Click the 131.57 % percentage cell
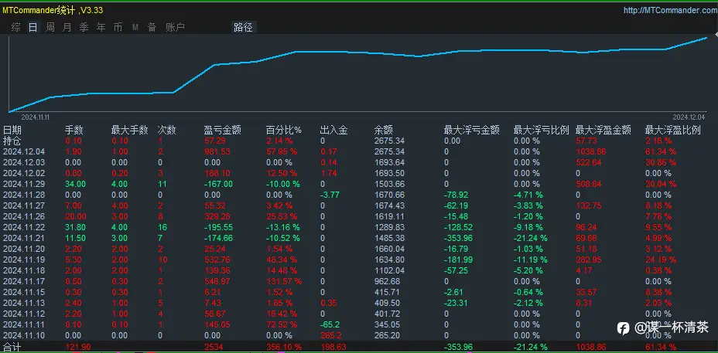 coord(284,281)
